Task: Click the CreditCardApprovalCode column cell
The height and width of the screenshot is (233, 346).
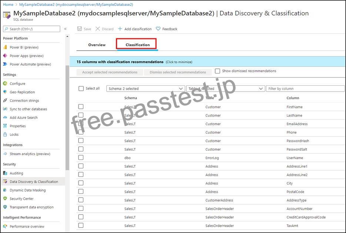Action: tap(306, 217)
